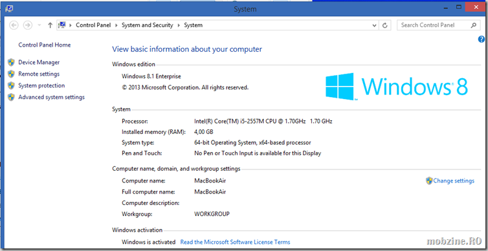The height and width of the screenshot is (251, 488).
Task: Expand chevron after Control Panel breadcrumb
Action: click(x=116, y=25)
